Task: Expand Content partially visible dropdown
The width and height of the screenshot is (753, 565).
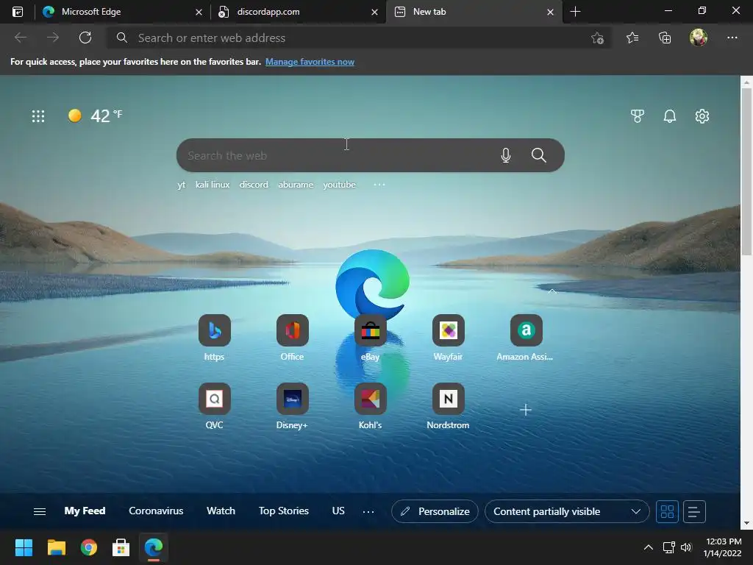Action: [567, 511]
